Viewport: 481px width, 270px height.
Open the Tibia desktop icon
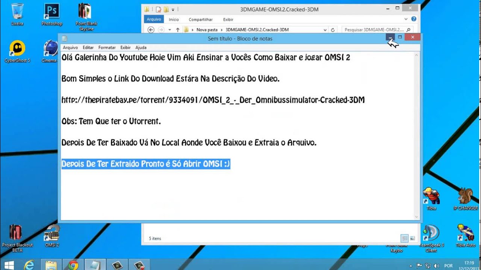click(431, 199)
